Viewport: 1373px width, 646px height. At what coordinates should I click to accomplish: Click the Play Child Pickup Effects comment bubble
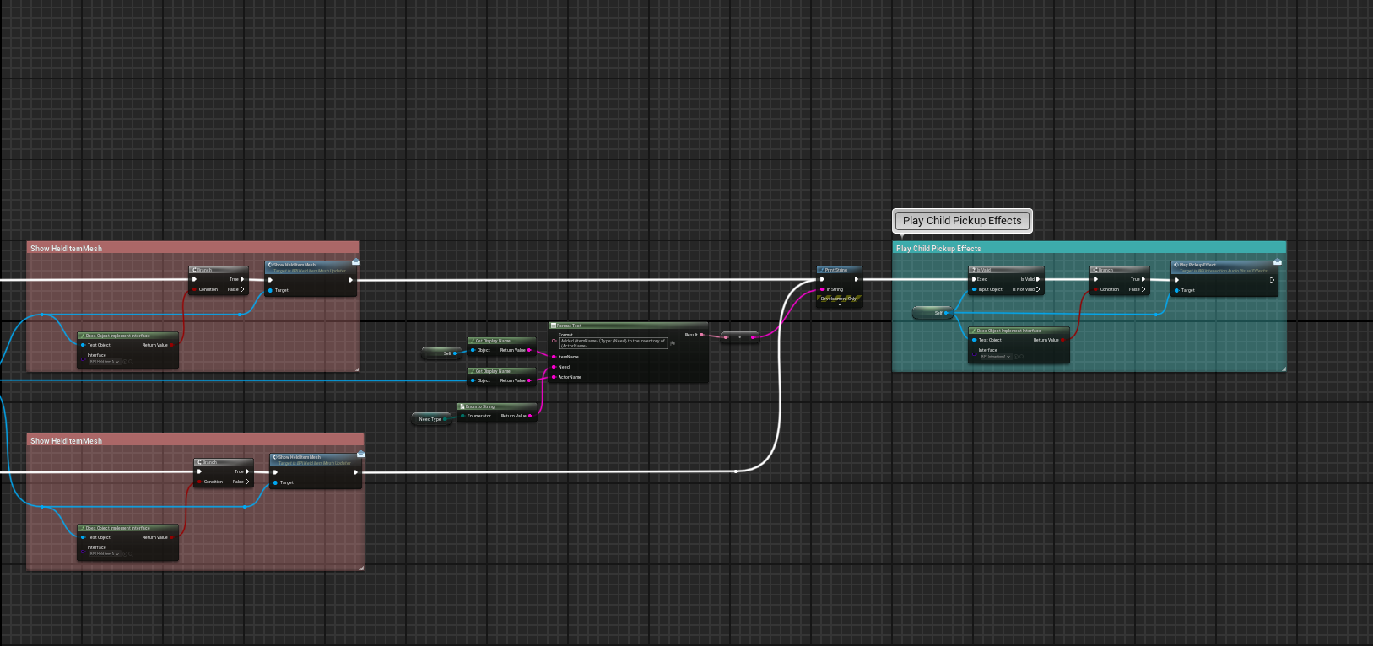(962, 221)
